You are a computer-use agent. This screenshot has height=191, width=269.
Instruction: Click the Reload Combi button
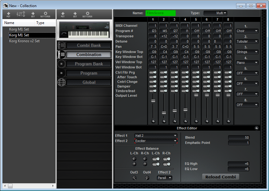[x=220, y=177]
